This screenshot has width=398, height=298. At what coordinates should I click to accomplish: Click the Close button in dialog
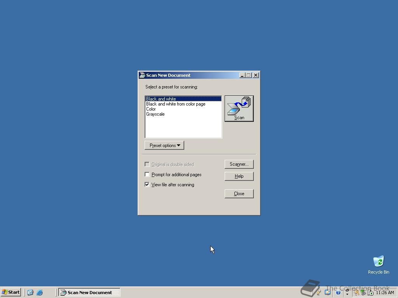point(239,194)
